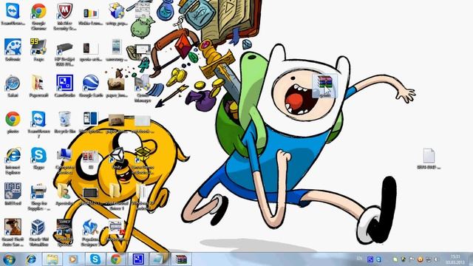Launch Windows Media Player from taskbar
The image size is (473, 266).
point(73,259)
